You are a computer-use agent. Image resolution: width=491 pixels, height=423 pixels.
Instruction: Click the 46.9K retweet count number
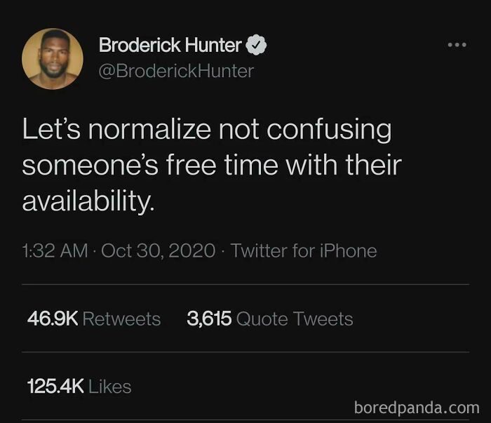pos(51,319)
